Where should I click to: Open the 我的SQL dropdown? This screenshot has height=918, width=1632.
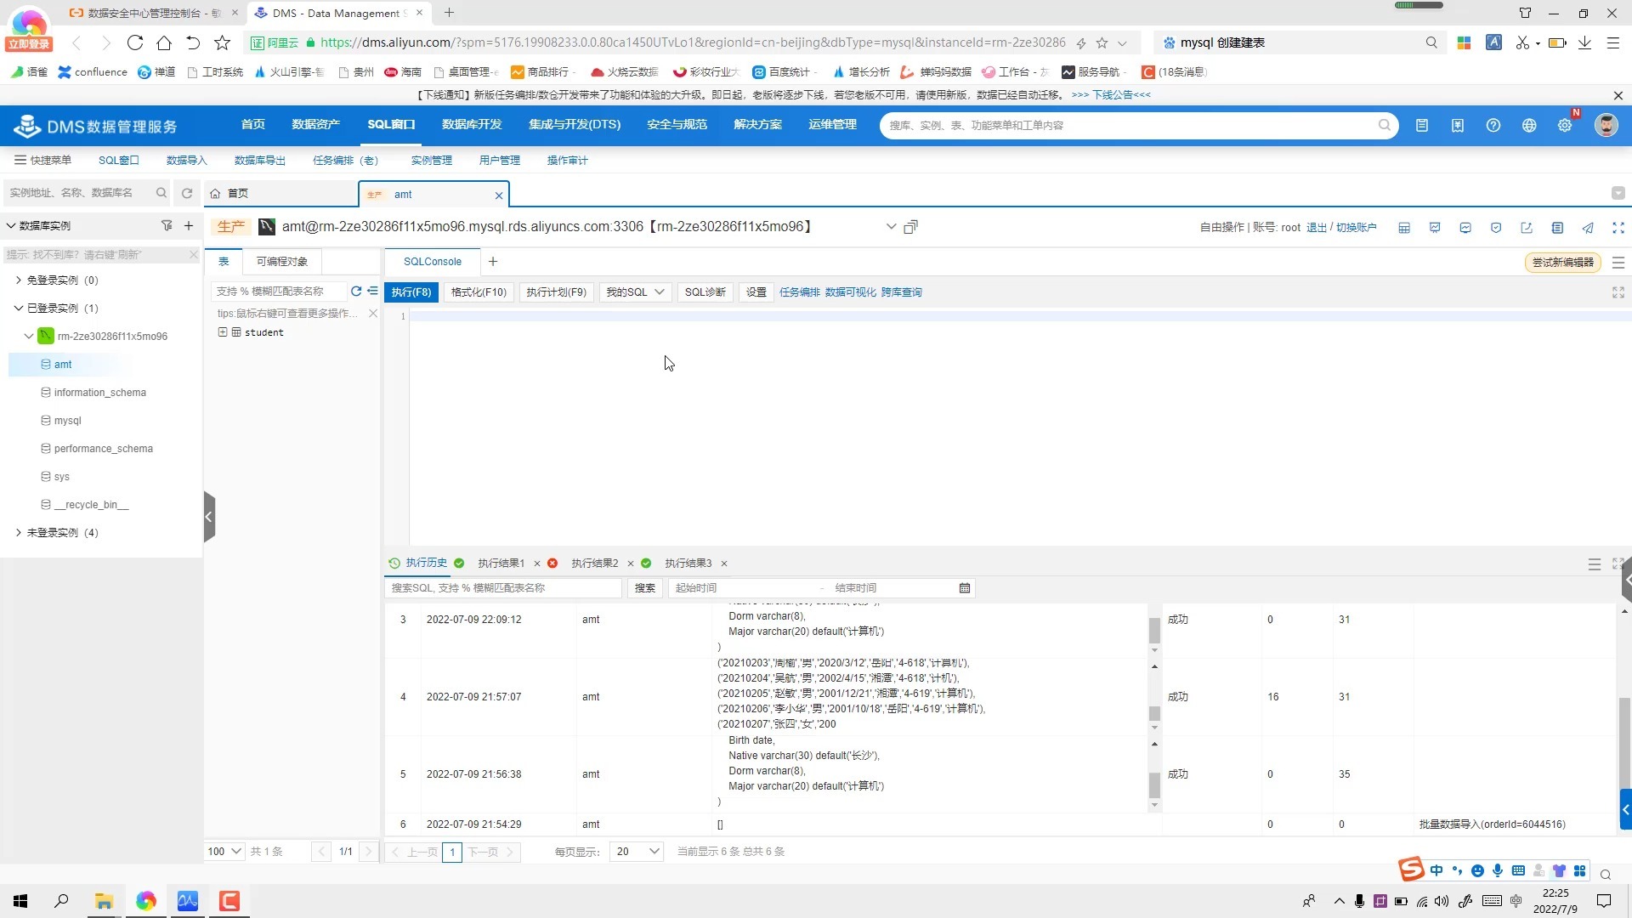coord(635,292)
